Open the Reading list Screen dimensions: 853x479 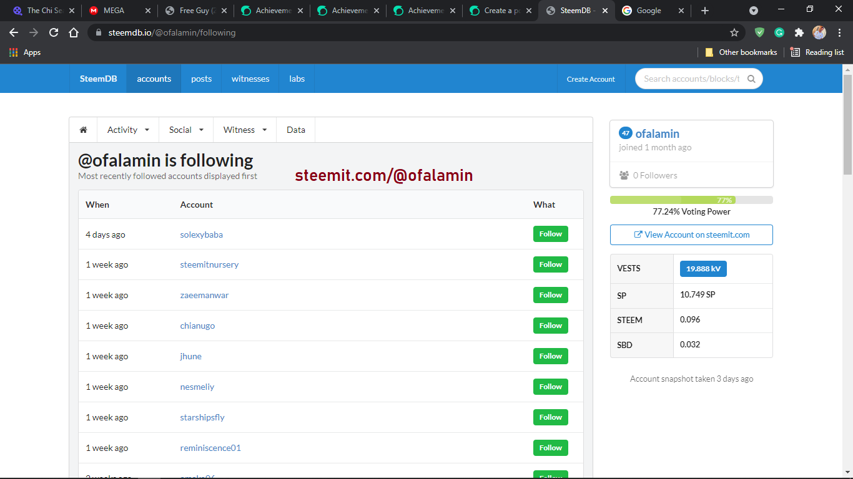[x=817, y=52]
